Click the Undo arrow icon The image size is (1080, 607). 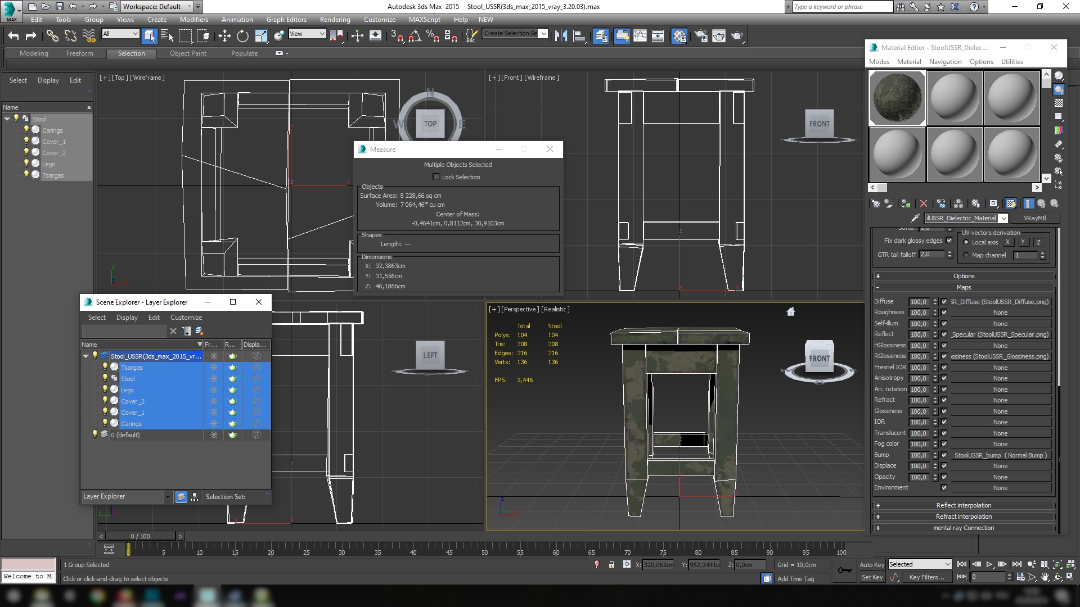click(x=13, y=36)
